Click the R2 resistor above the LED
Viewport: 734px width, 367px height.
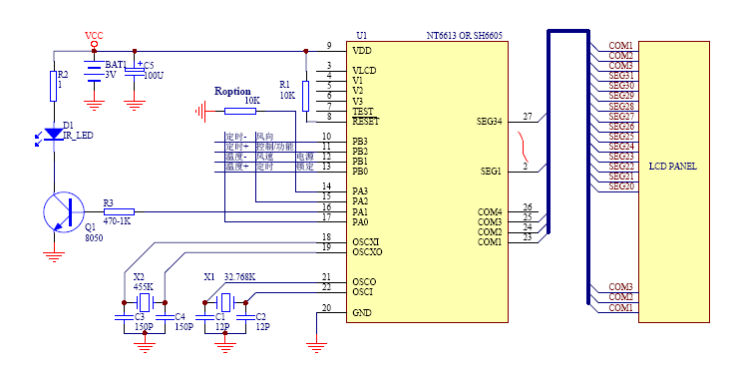click(54, 86)
